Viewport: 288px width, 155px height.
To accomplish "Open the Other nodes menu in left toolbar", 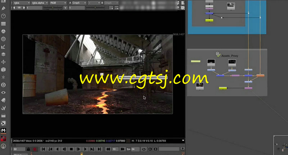I will pos(3,115).
